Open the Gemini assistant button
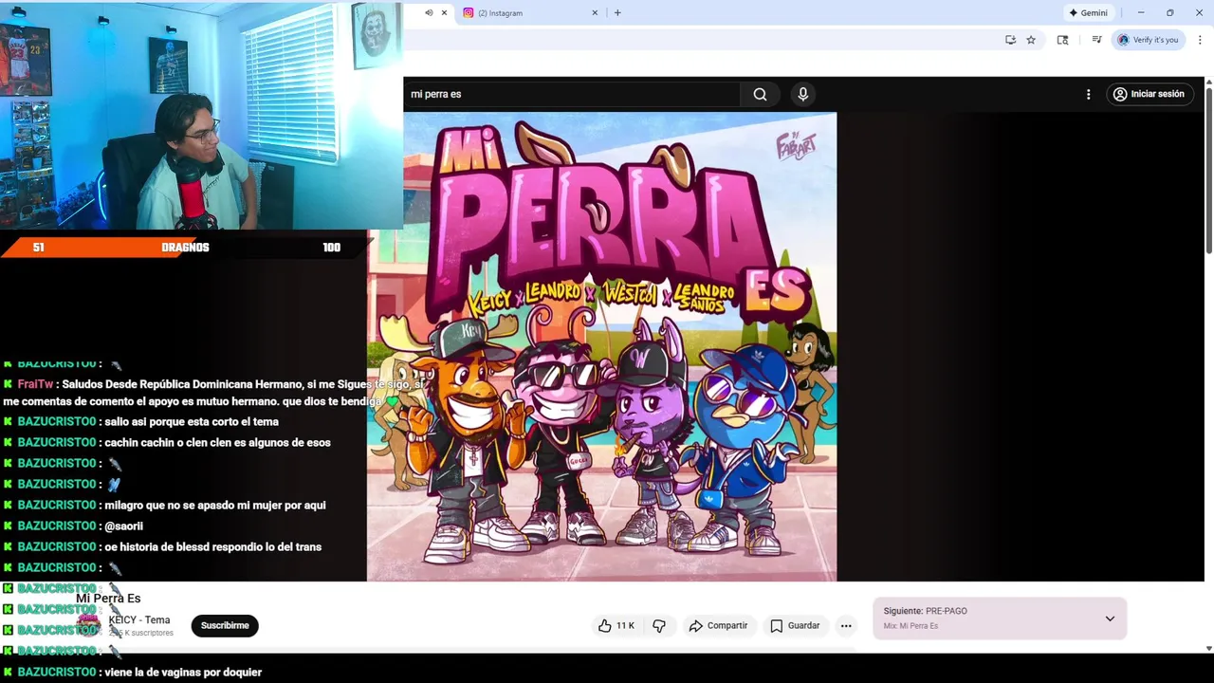Viewport: 1214px width, 683px height. pyautogui.click(x=1088, y=12)
